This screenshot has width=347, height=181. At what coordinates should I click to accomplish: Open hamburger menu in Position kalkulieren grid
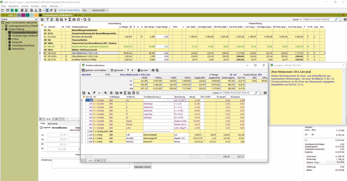(265, 93)
